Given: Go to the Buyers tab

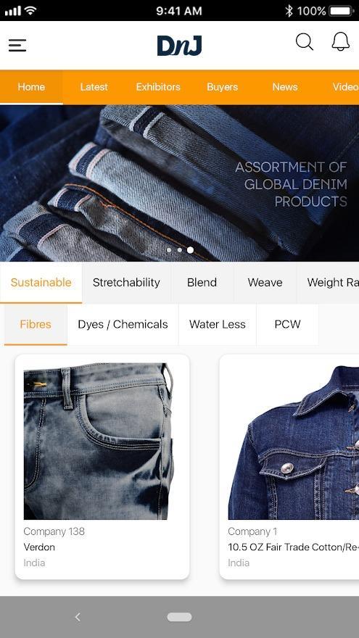Looking at the screenshot, I should pos(222,87).
